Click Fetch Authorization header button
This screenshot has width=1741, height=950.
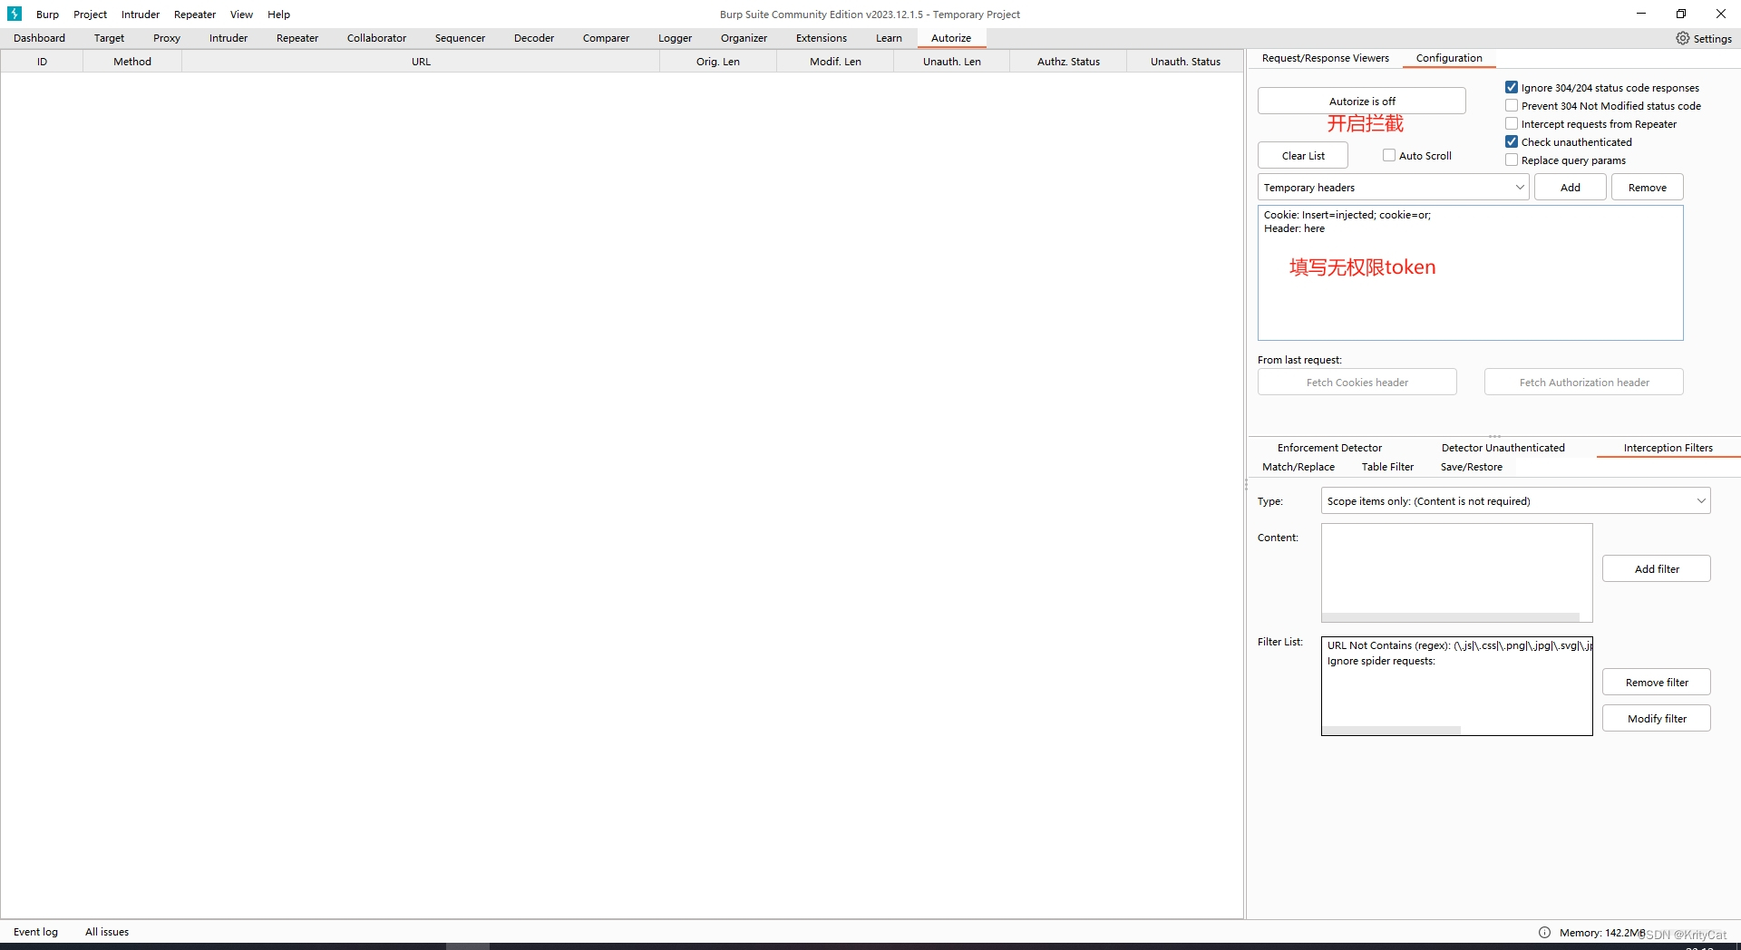(x=1584, y=382)
